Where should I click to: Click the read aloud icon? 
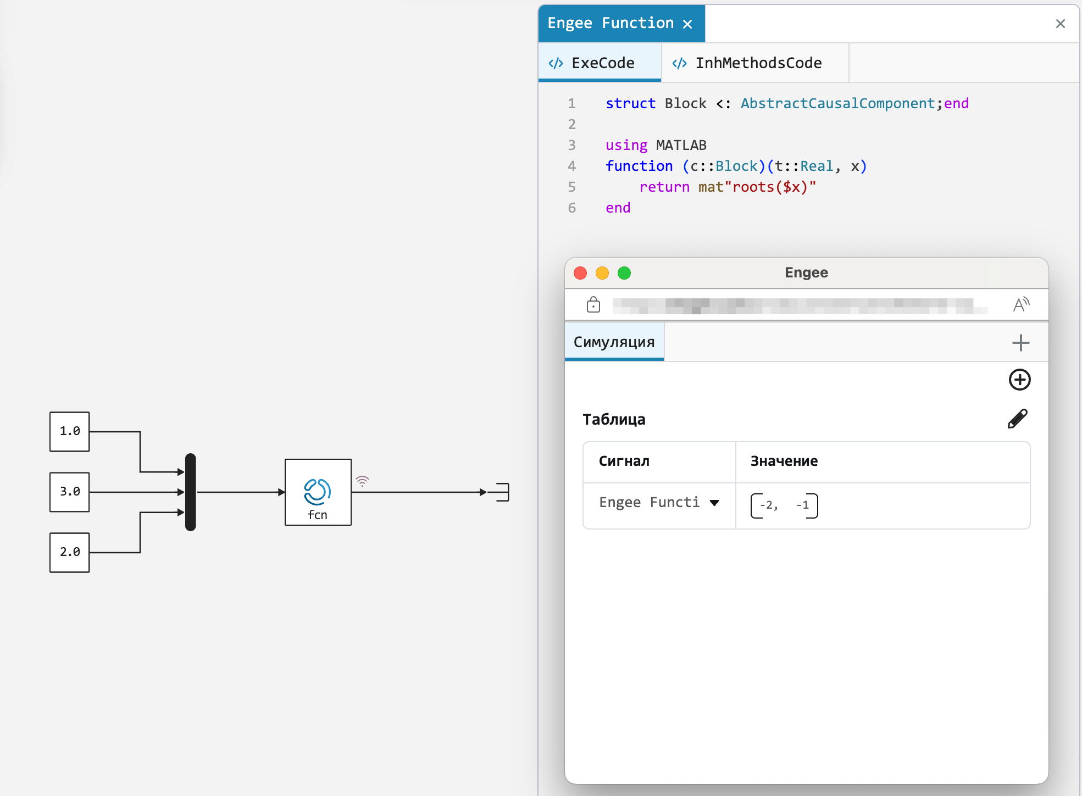pos(1021,304)
